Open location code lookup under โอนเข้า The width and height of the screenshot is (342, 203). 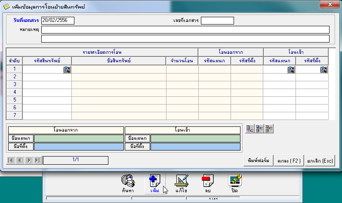(324, 70)
